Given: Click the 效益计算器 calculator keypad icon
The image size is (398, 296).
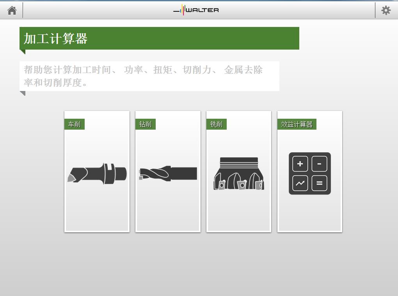Looking at the screenshot, I should 309,173.
